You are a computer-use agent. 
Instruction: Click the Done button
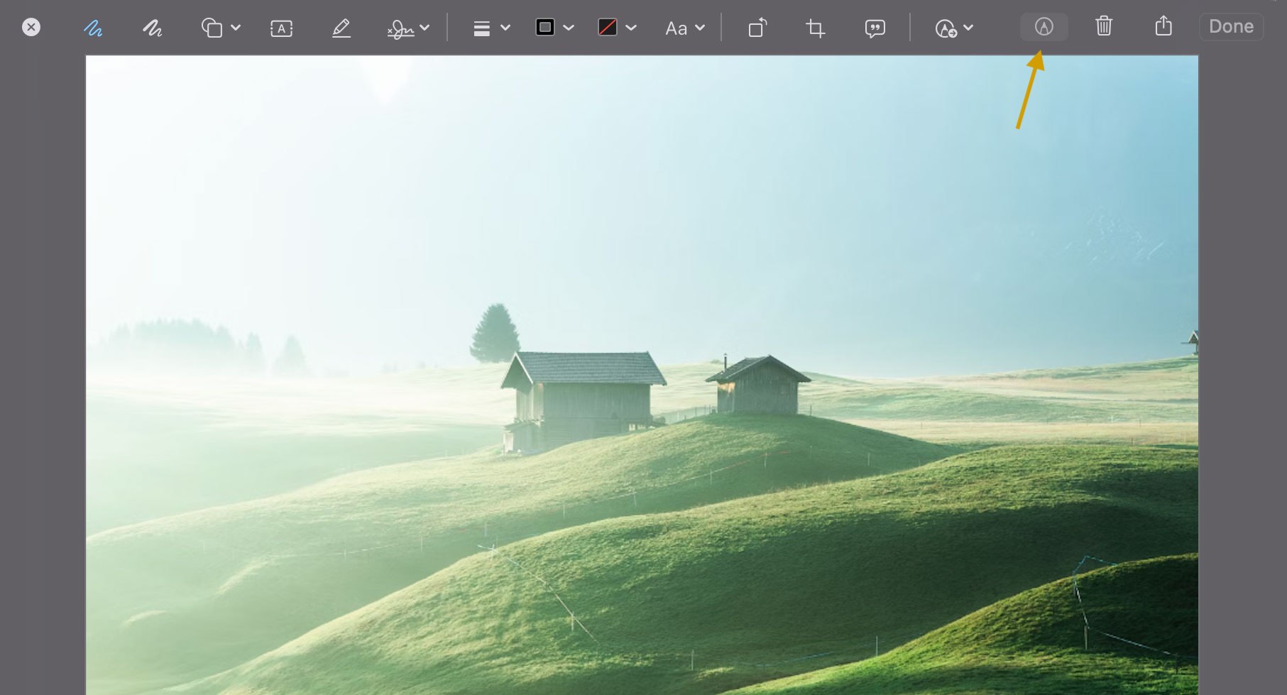[1232, 26]
